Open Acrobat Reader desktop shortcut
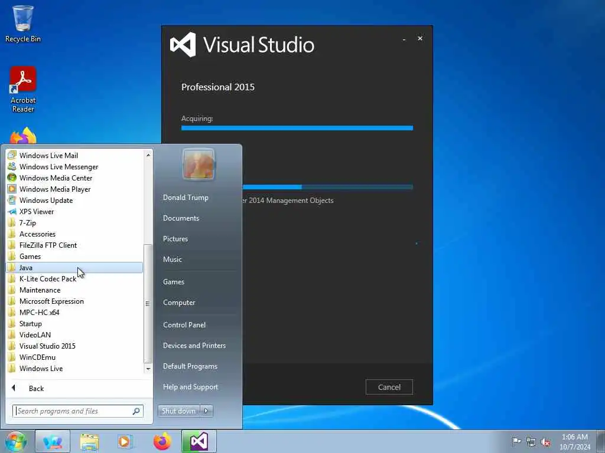This screenshot has height=453, width=605. (23, 90)
